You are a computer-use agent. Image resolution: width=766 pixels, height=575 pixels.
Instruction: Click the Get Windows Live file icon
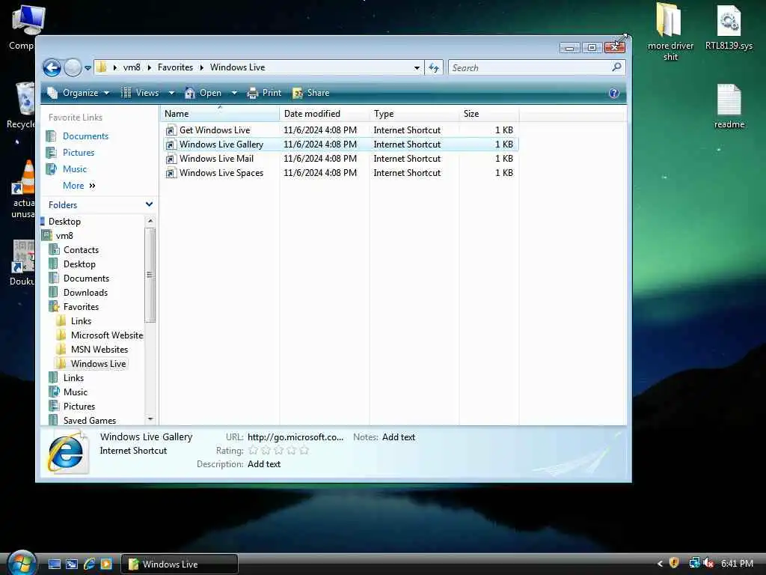[171, 130]
